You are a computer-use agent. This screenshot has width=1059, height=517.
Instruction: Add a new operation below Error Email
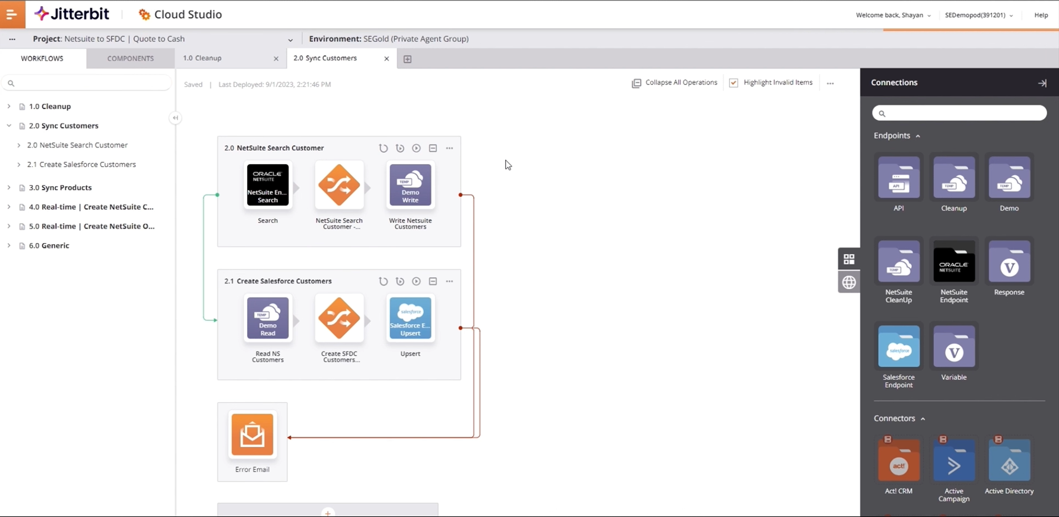coord(328,513)
